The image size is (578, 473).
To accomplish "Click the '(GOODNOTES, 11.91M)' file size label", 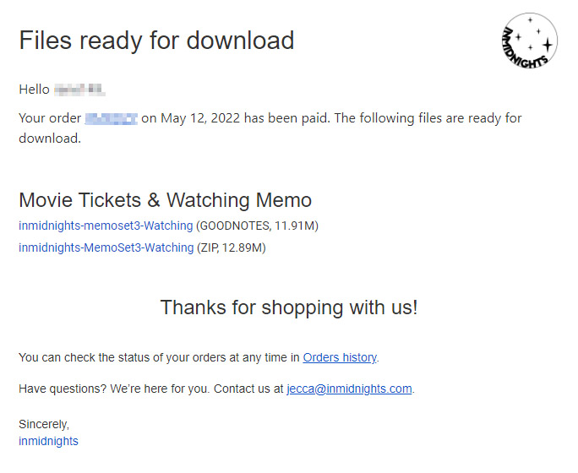I will [257, 226].
